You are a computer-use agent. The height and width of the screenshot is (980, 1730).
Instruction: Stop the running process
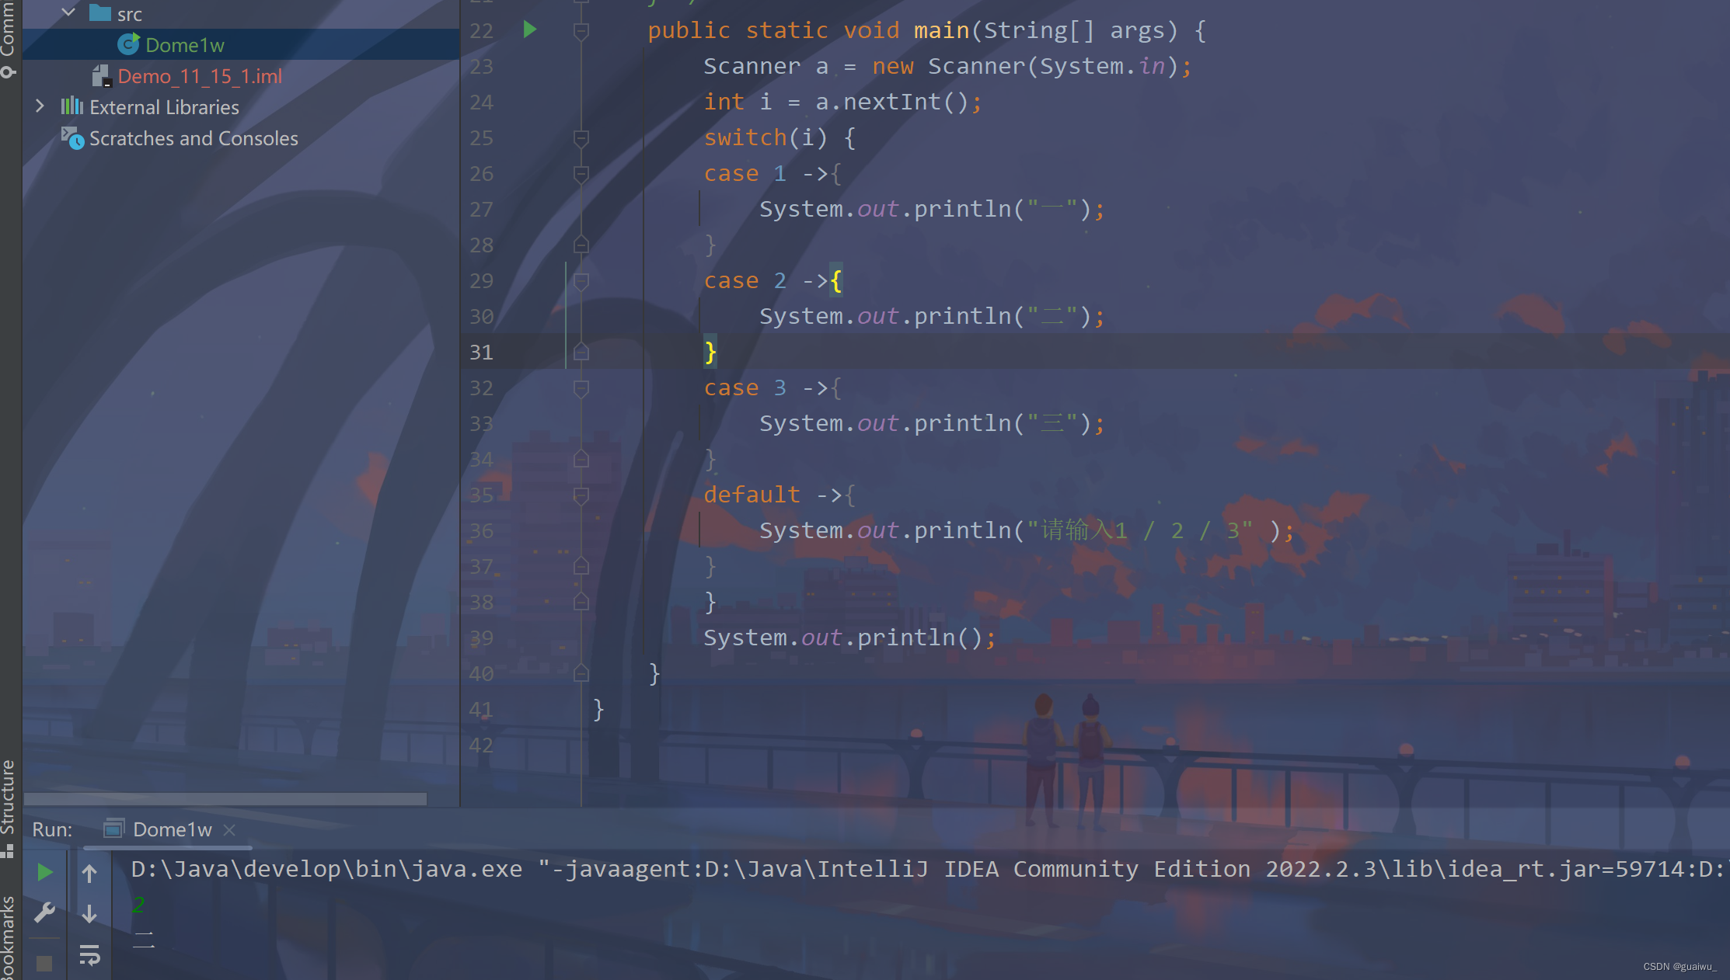[x=44, y=964]
